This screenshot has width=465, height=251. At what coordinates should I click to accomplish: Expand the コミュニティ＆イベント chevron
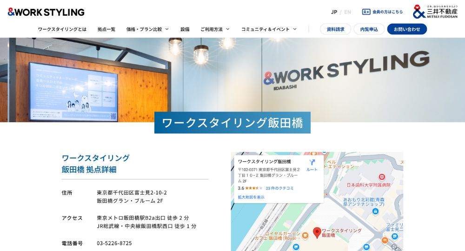pyautogui.click(x=295, y=29)
